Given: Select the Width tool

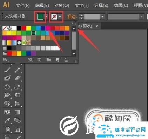Looking at the screenshot, I should pos(7,95).
